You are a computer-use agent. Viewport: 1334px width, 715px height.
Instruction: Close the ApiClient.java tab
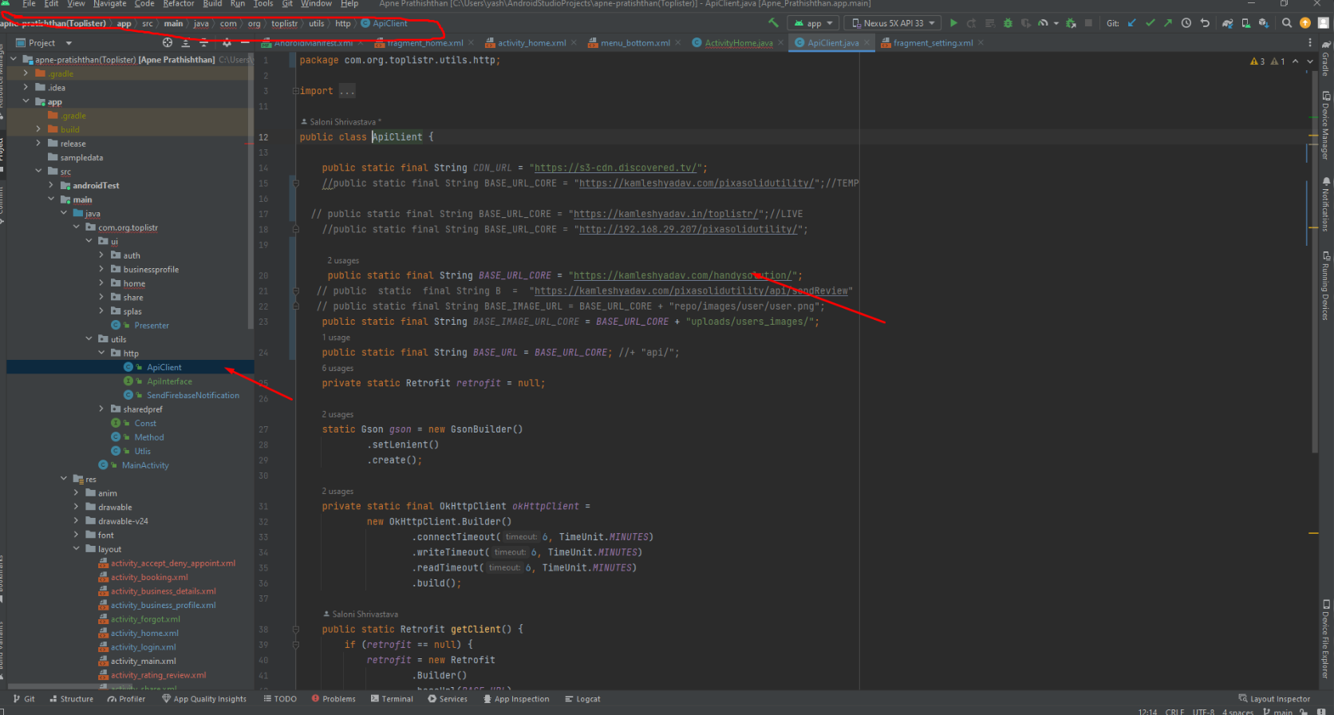tap(866, 43)
